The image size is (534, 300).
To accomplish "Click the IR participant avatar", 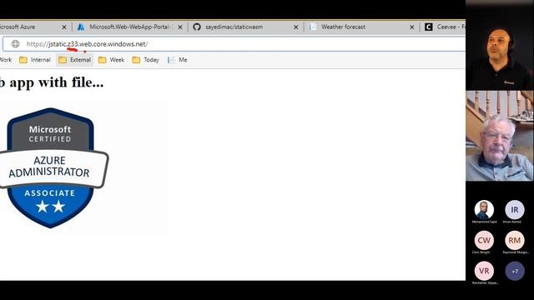I will pyautogui.click(x=515, y=210).
